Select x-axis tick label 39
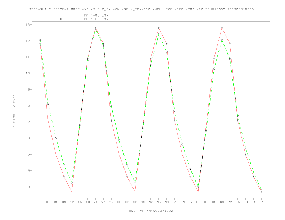285x220 pixels. point(143,202)
